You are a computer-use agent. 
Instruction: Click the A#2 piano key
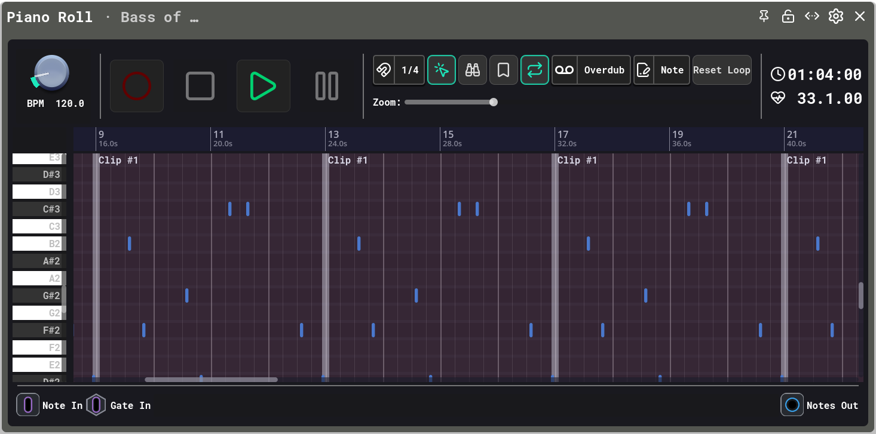tap(39, 261)
